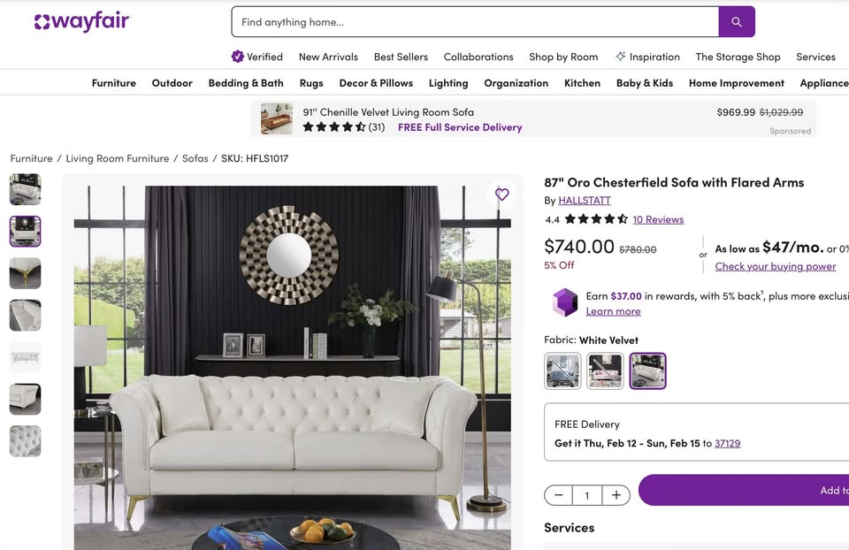Viewport: 849px width, 550px height.
Task: Change delivery ZIP code 37129
Action: pos(727,443)
